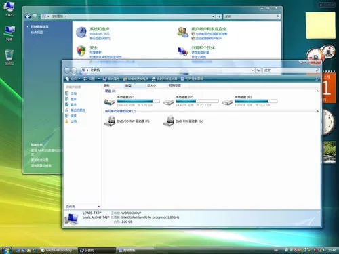Select local disk (E:) drive icon
Image resolution: width=339 pixels, height=254 pixels.
(x=227, y=102)
